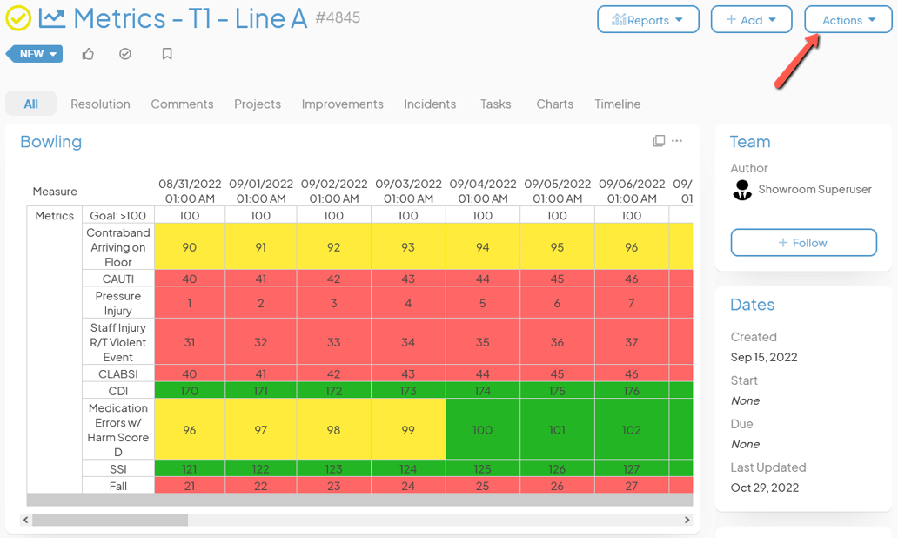Open the Add dropdown menu
The height and width of the screenshot is (538, 898).
pos(751,20)
